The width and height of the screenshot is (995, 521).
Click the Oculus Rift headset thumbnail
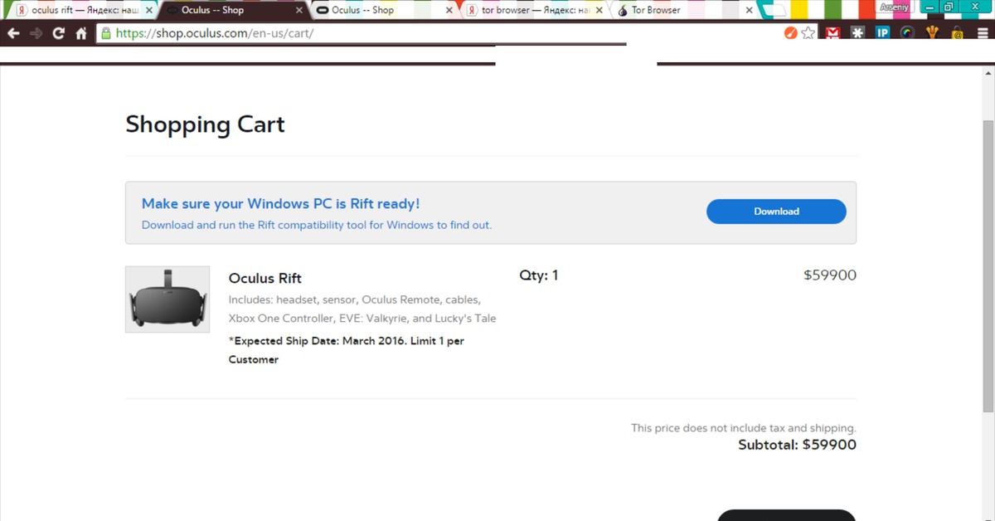[x=167, y=299]
